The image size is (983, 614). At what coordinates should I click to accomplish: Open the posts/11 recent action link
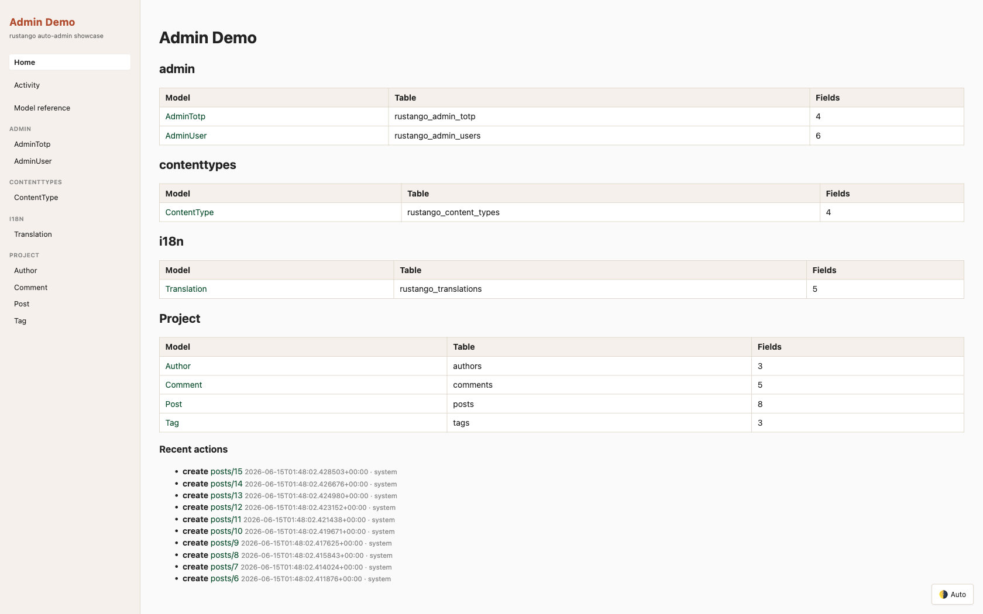pos(226,519)
